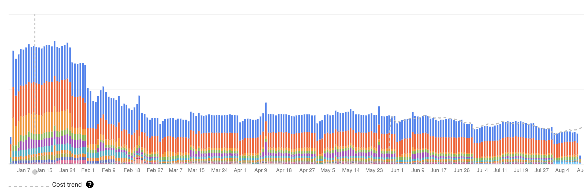
Task: Click the Jun 1 date label
Action: [x=397, y=170]
